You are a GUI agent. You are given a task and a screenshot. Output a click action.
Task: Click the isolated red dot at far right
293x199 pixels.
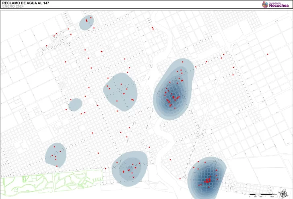pos(267,54)
